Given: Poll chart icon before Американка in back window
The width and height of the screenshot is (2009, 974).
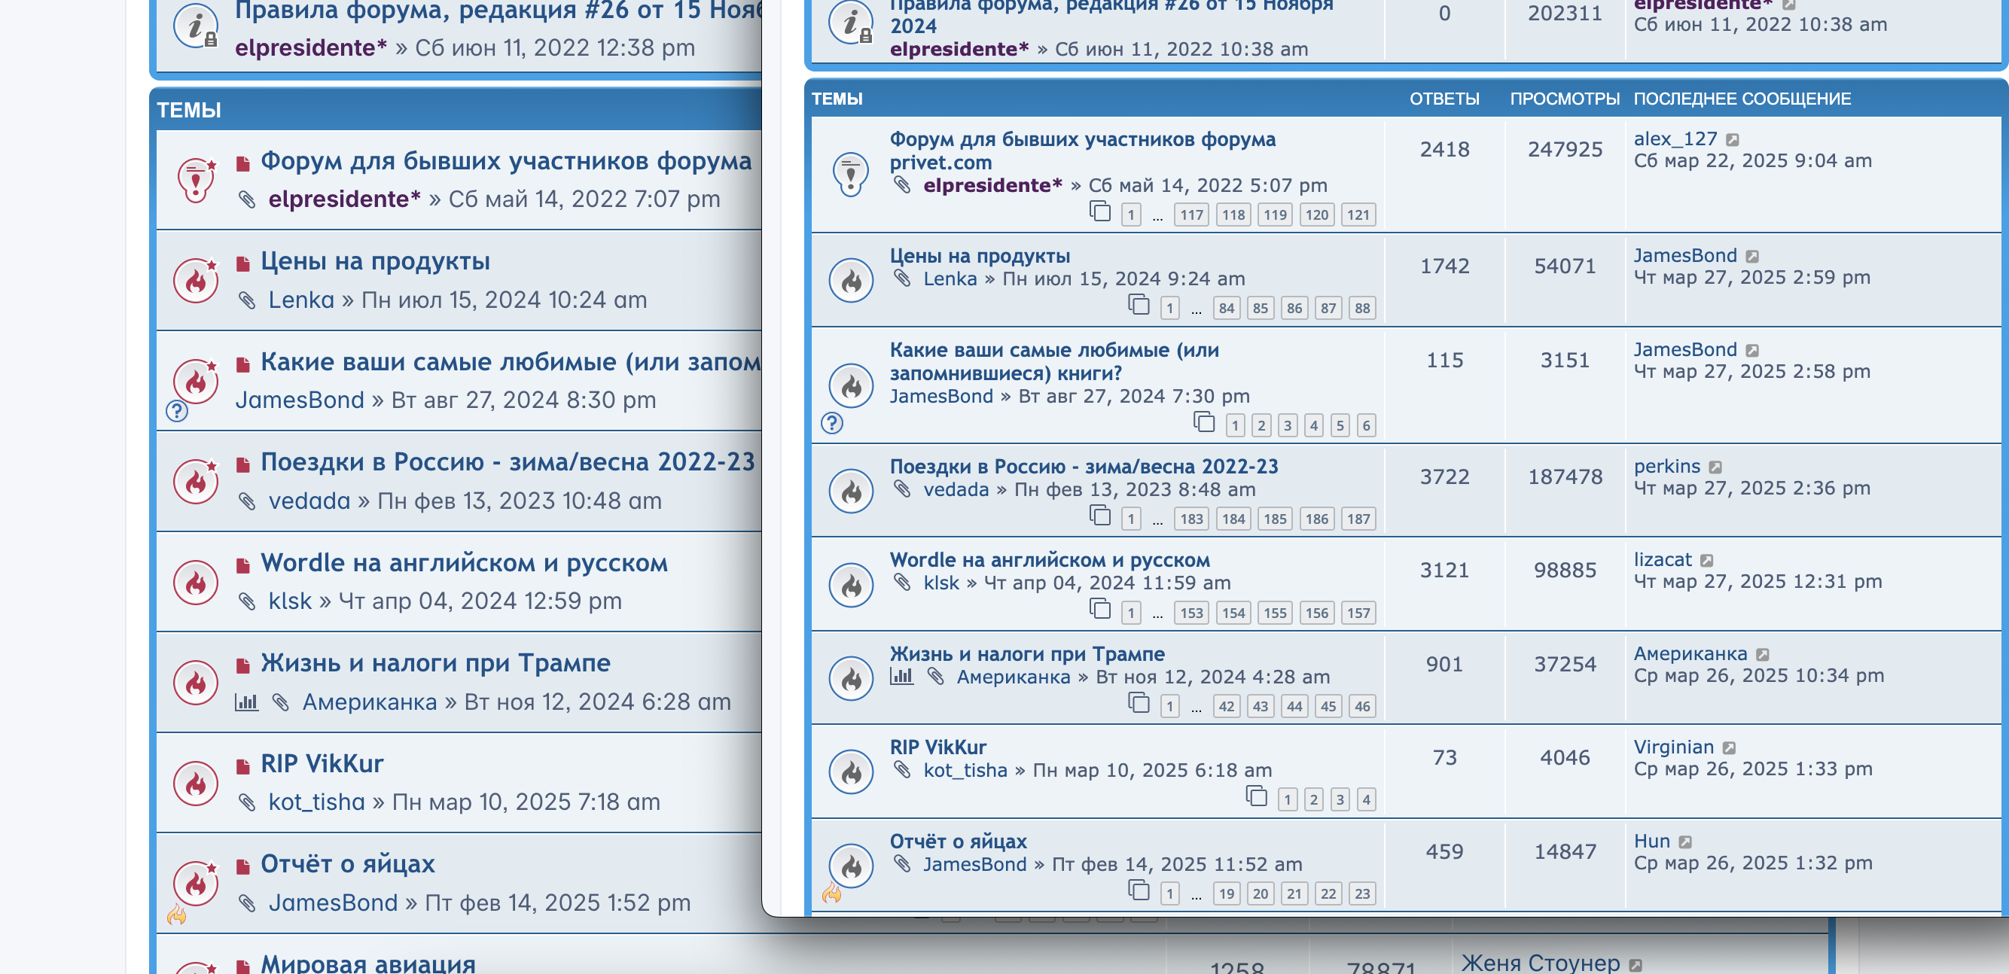Looking at the screenshot, I should [246, 702].
